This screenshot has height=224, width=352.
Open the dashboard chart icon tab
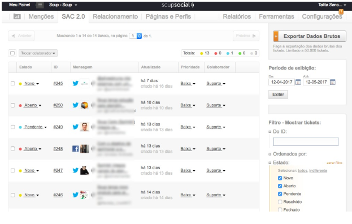[17, 16]
